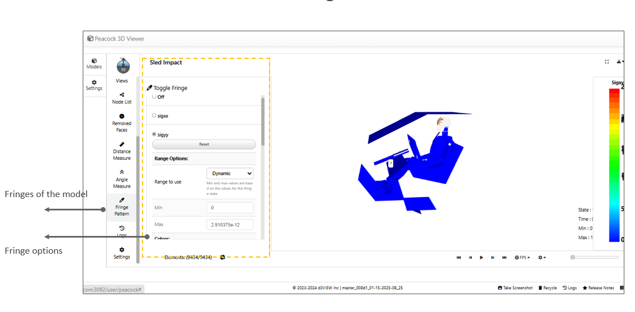Click the Sigxy color legend bar
635x312 pixels.
click(x=614, y=165)
